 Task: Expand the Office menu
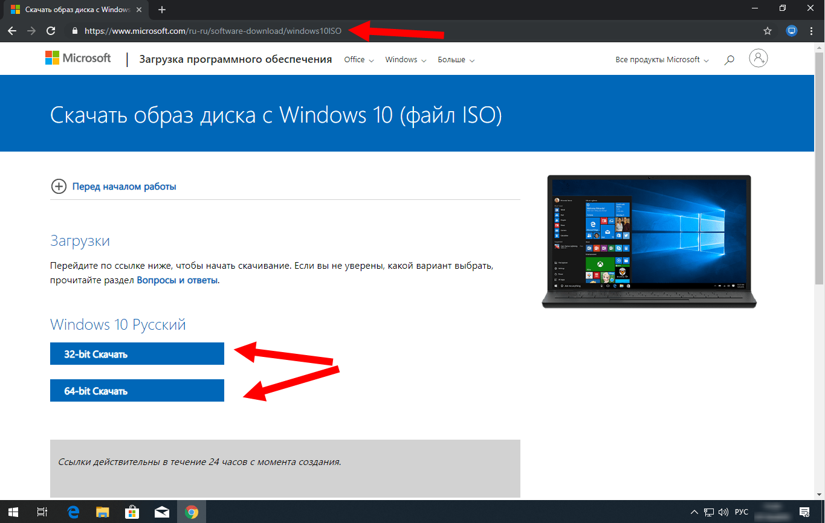[x=359, y=60]
